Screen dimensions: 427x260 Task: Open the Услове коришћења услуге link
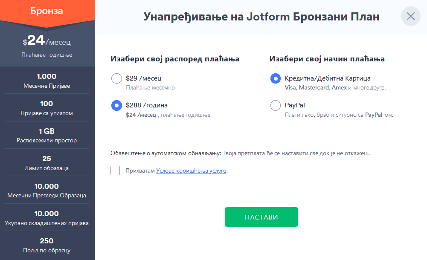191,171
